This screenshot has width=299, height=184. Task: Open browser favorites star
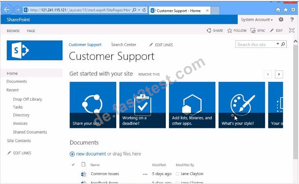(286, 10)
